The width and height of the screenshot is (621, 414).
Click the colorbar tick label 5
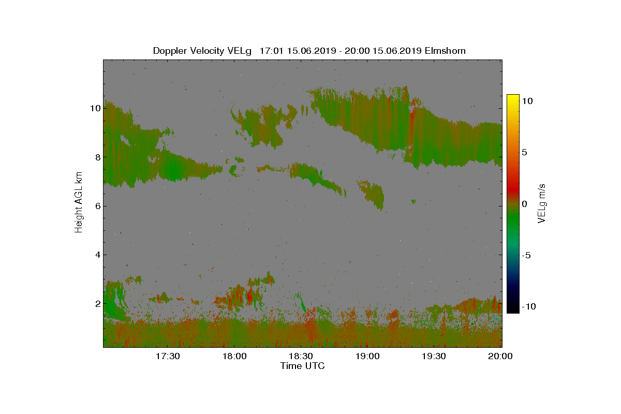pos(525,153)
